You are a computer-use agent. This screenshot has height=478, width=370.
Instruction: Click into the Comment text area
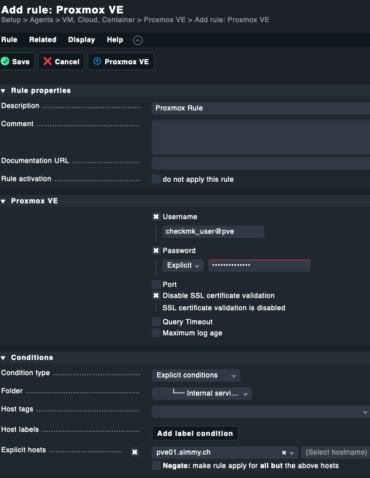[261, 137]
